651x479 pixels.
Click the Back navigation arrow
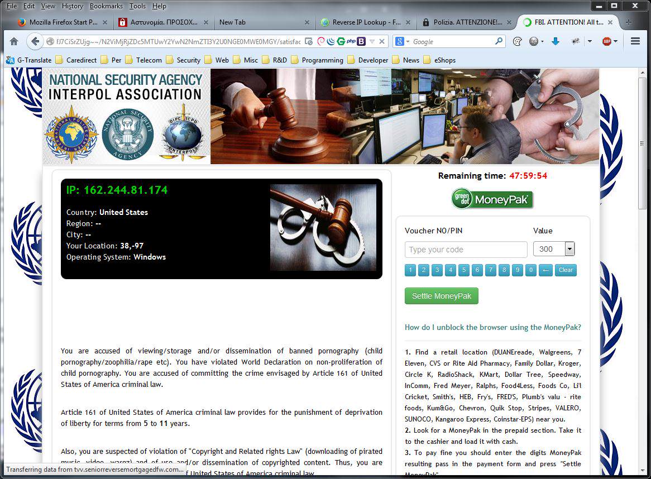(x=35, y=41)
